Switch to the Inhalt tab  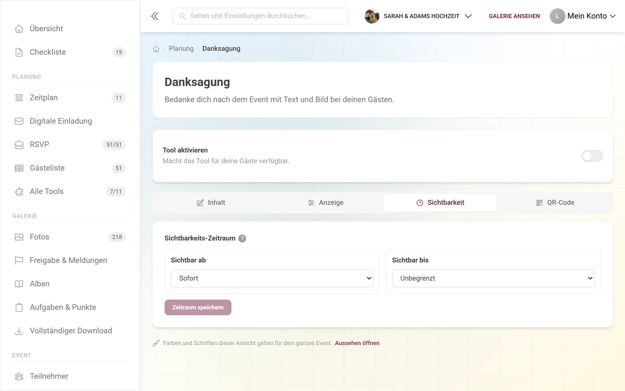[x=211, y=203]
